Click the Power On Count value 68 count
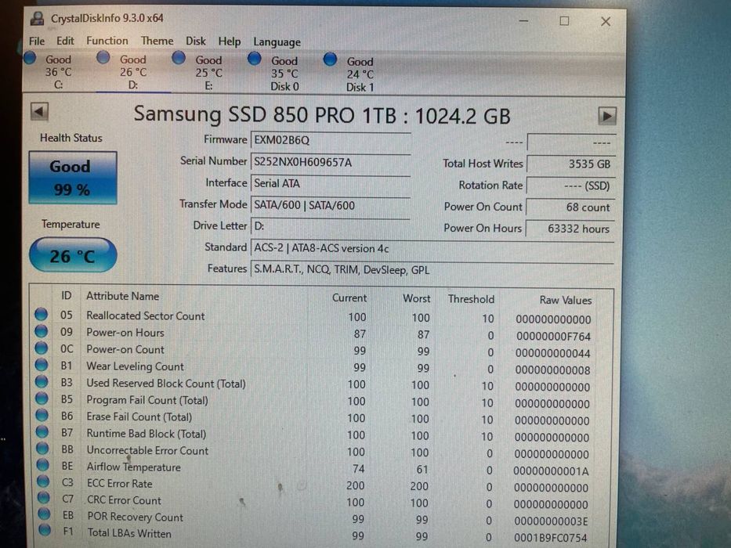Screen dimensions: 731x548 [x=571, y=207]
